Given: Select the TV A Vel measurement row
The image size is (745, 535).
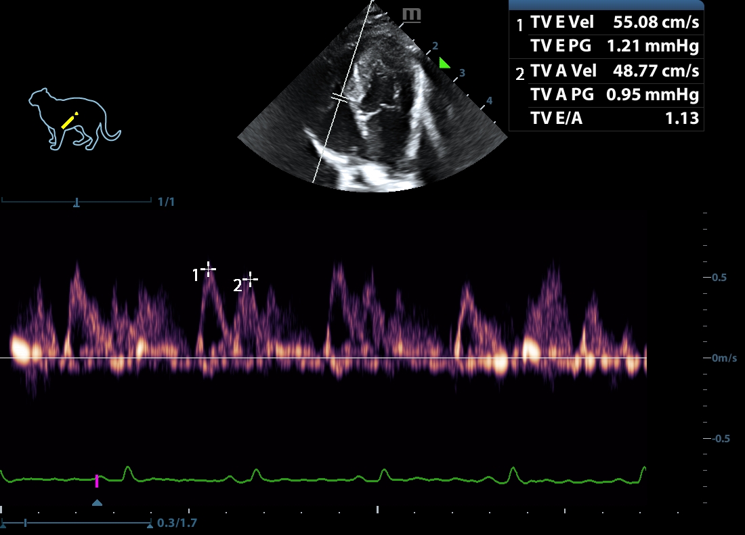Looking at the screenshot, I should tap(606, 71).
